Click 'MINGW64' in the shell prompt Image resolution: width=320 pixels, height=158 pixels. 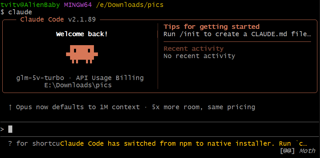(x=78, y=5)
